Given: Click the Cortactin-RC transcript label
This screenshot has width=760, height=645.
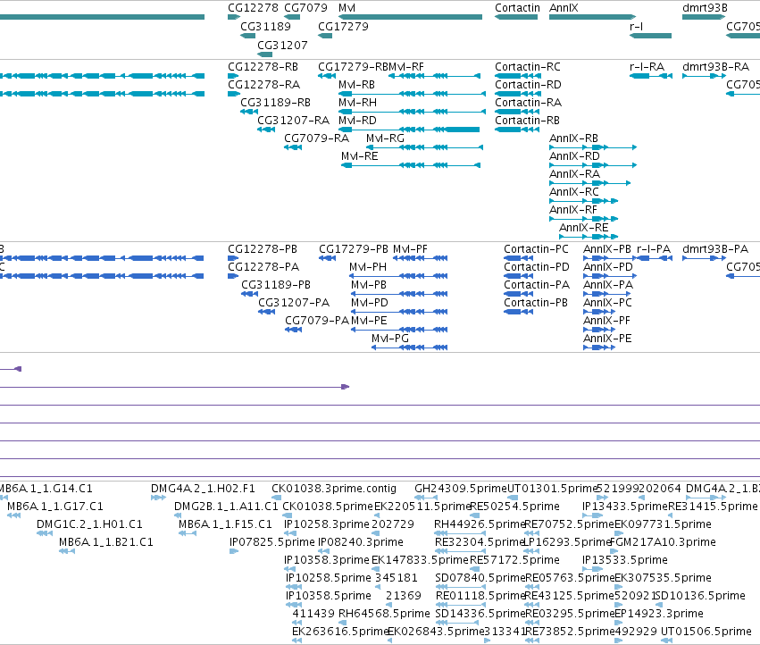Looking at the screenshot, I should 527,66.
